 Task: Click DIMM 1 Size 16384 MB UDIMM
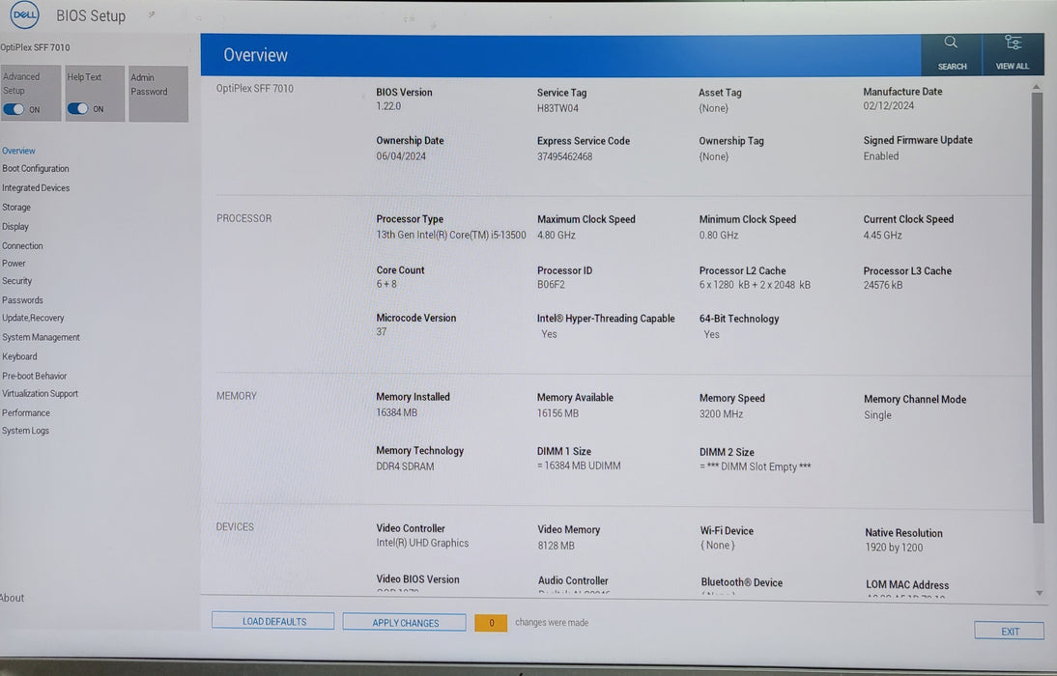pos(579,465)
